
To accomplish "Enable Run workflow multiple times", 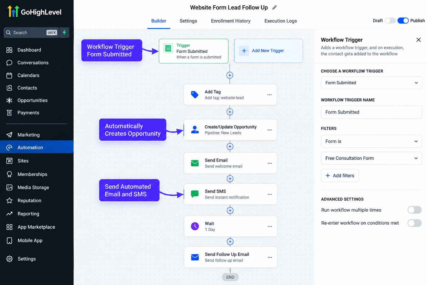I will click(414, 210).
